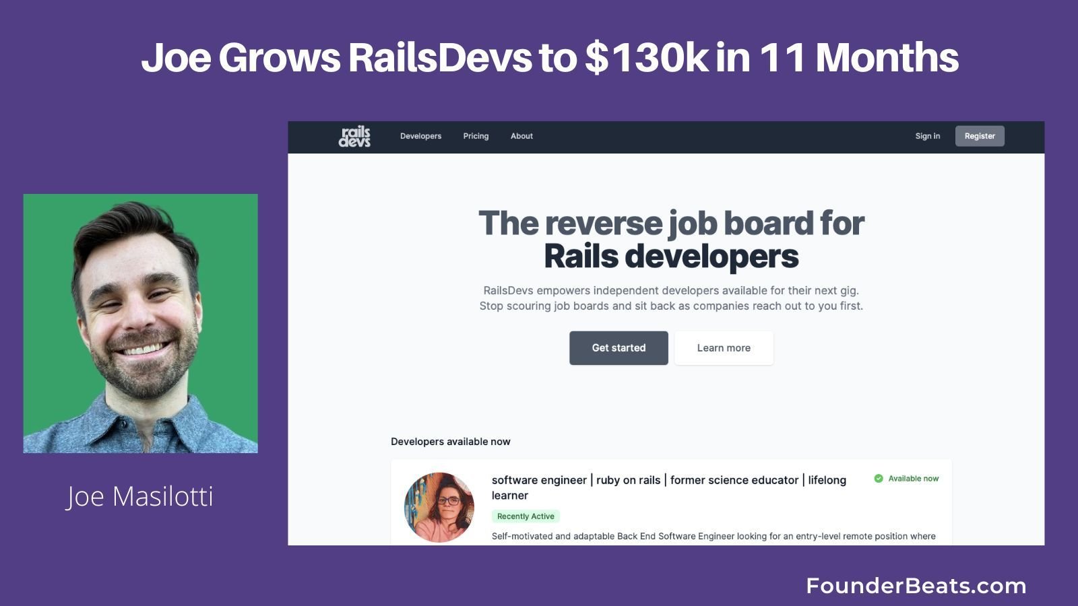Click the Sign in link

(x=927, y=136)
